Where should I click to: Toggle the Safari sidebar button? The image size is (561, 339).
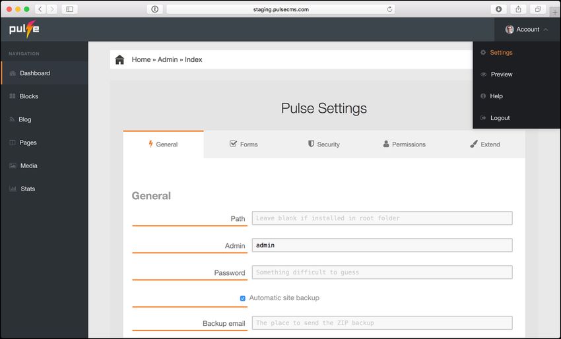(x=70, y=9)
